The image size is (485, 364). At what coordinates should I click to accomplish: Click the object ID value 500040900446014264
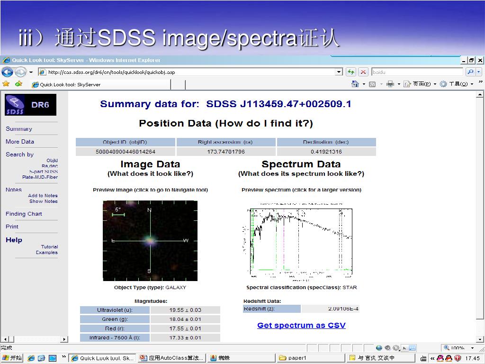pos(125,152)
